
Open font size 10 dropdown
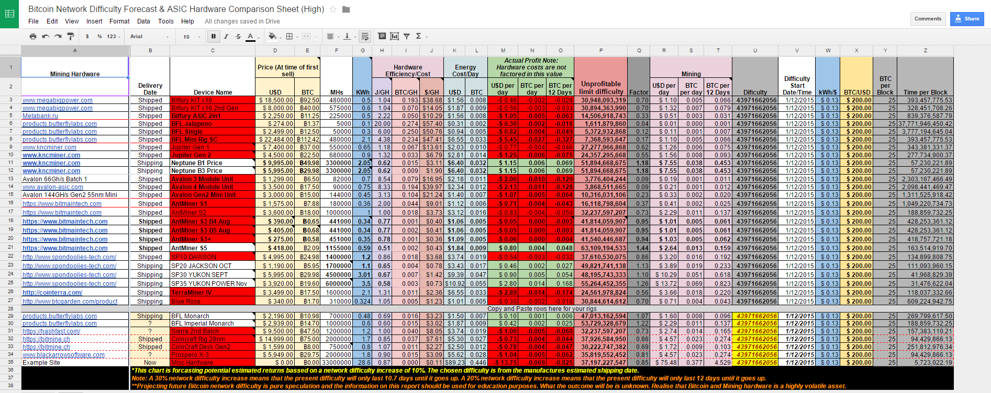(192, 37)
